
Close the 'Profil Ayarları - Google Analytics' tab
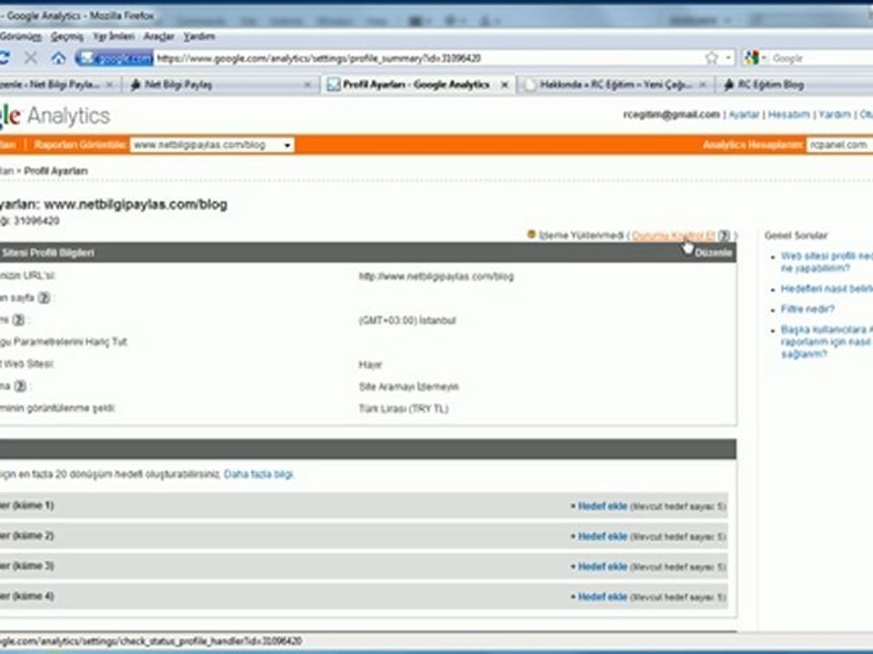505,84
